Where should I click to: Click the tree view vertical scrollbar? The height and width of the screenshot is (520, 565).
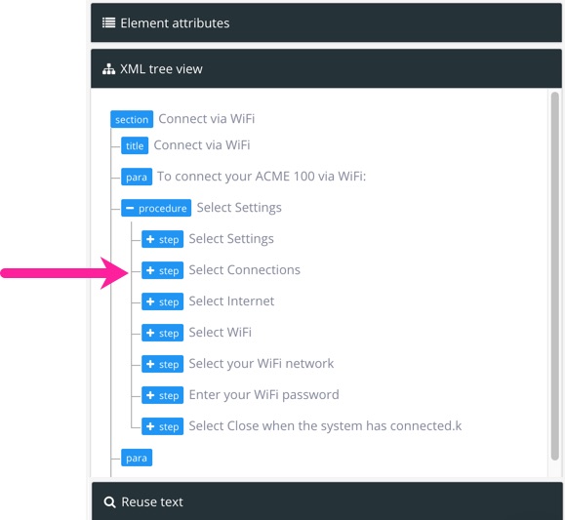554,276
